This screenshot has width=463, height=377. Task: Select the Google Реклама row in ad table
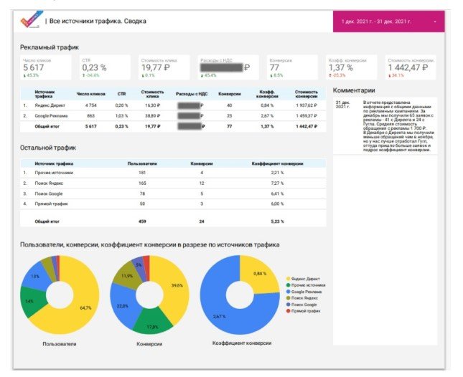point(173,116)
